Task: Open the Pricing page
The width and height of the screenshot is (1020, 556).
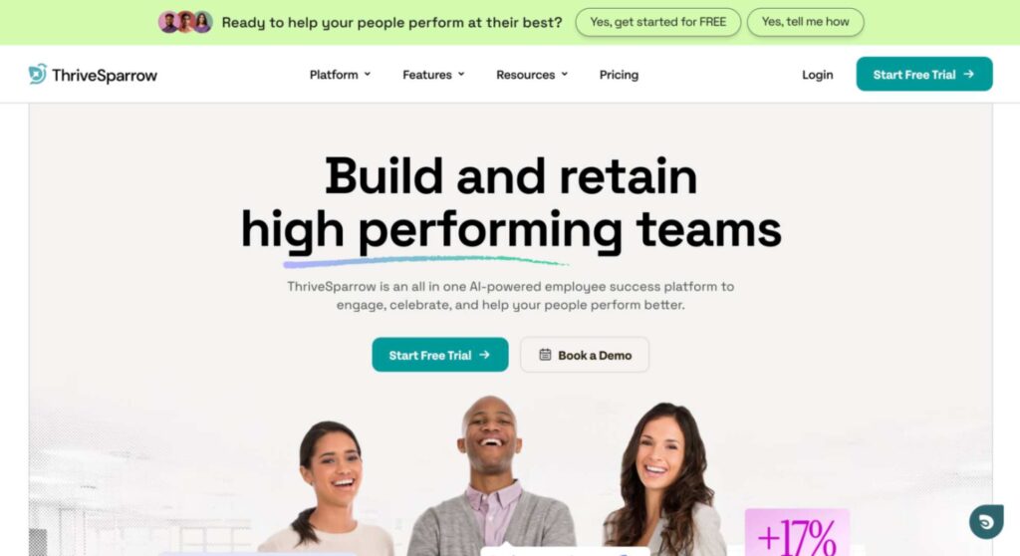Action: [x=619, y=75]
